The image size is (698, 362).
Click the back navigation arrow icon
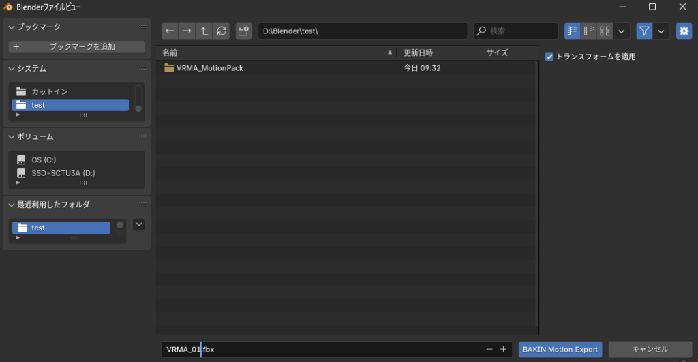point(170,31)
